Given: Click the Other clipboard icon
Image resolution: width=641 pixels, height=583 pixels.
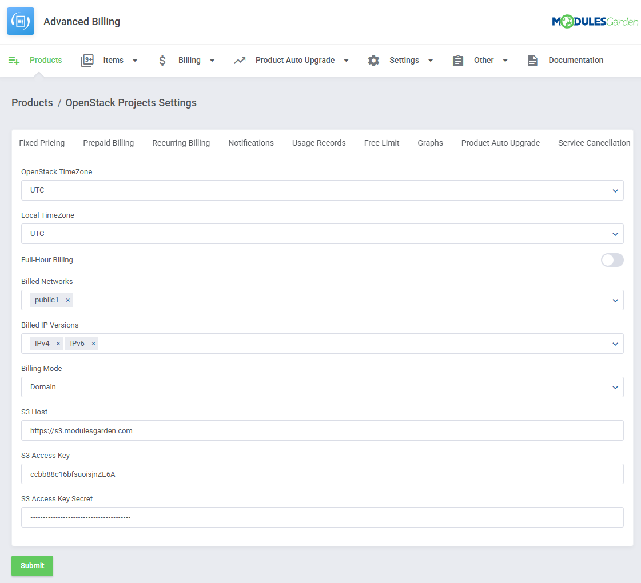Looking at the screenshot, I should (x=458, y=61).
